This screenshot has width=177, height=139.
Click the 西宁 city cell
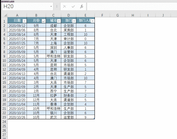[x=53, y=91]
